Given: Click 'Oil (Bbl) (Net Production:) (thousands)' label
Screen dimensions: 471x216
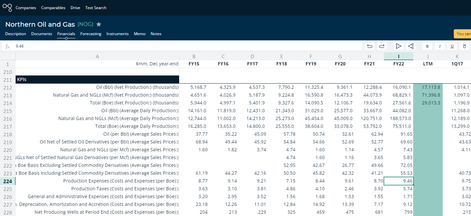Looking at the screenshot, I should [x=137, y=87].
